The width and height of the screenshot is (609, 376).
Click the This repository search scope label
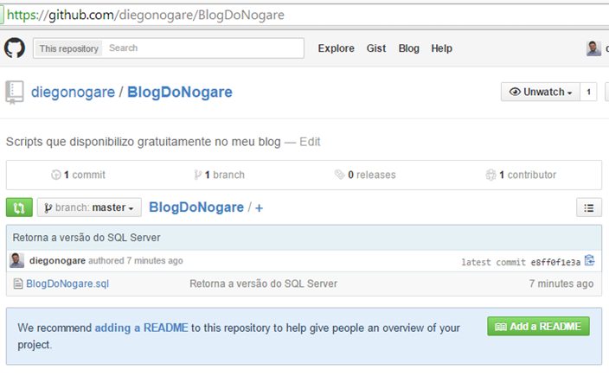click(68, 48)
